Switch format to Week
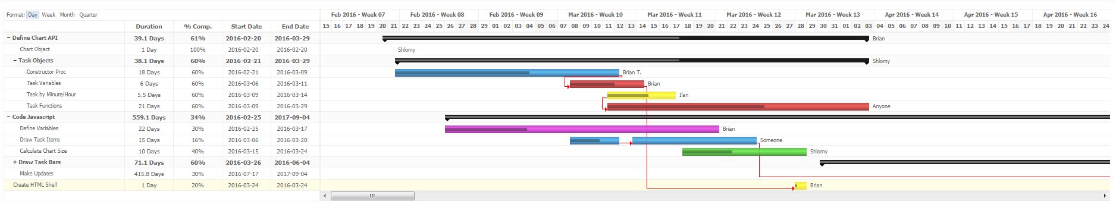This screenshot has width=1116, height=220. coord(49,15)
